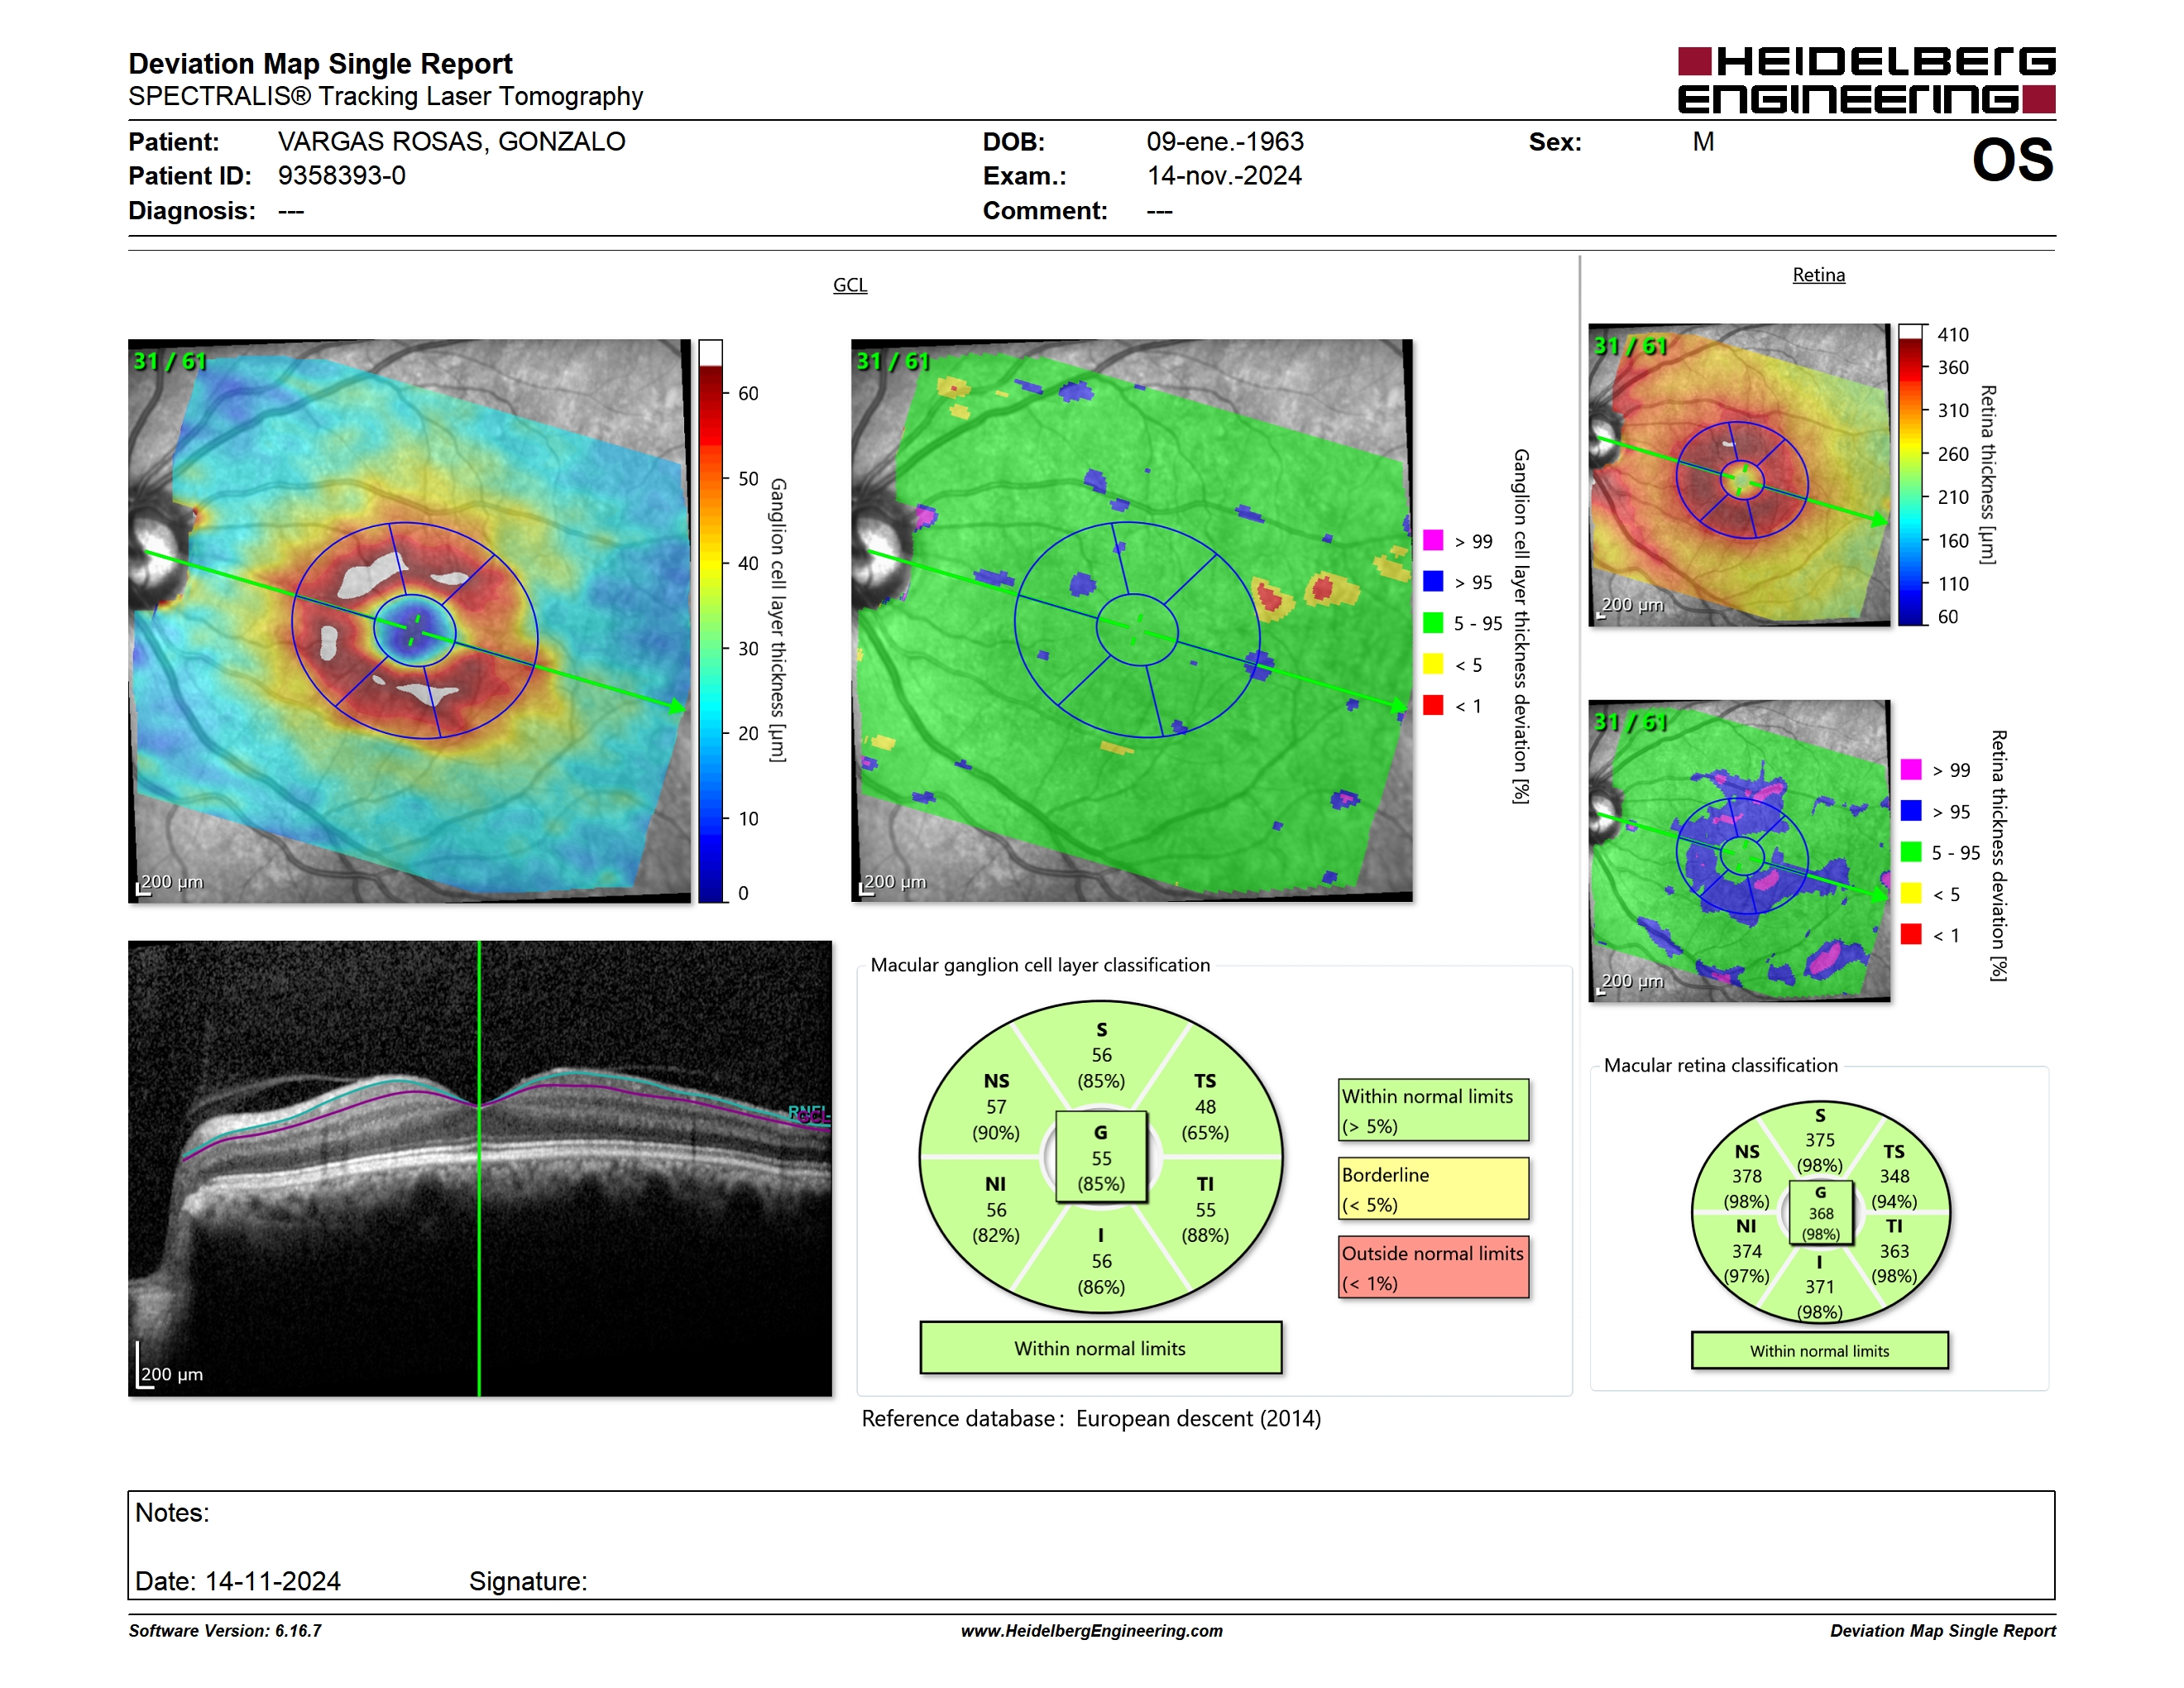Click the 200 µm scale label on B-scan
The height and width of the screenshot is (1688, 2184).
pyautogui.click(x=172, y=1374)
